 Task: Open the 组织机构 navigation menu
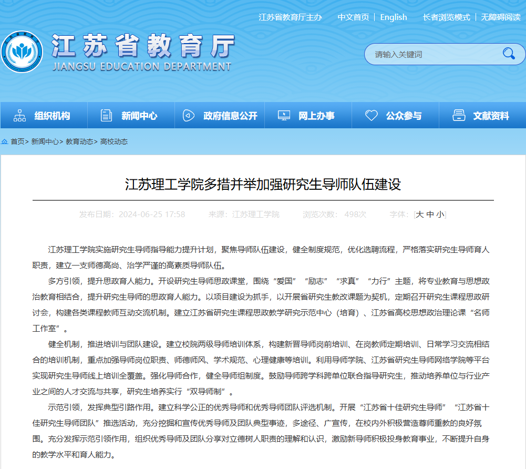[x=44, y=116]
